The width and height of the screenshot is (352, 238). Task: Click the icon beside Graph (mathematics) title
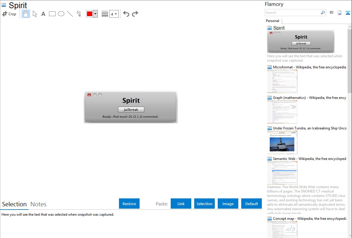coord(269,98)
